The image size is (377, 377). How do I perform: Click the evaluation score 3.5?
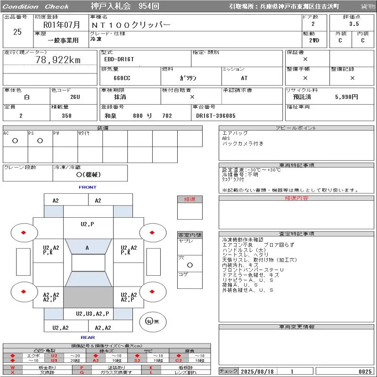(x=354, y=24)
